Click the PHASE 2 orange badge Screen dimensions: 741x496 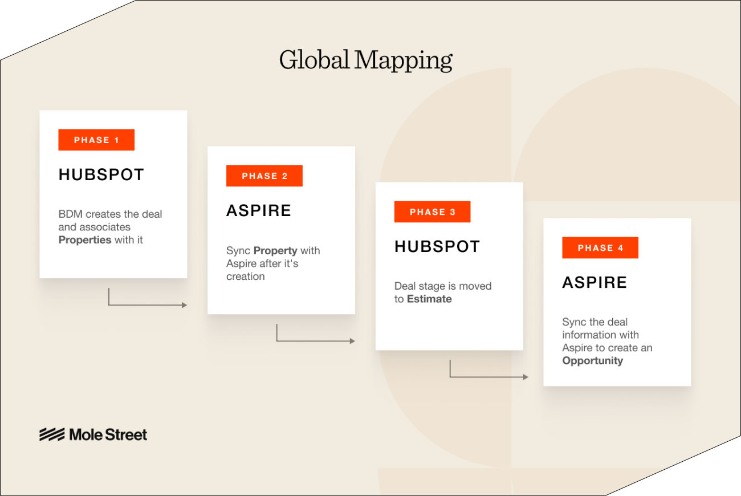[264, 176]
